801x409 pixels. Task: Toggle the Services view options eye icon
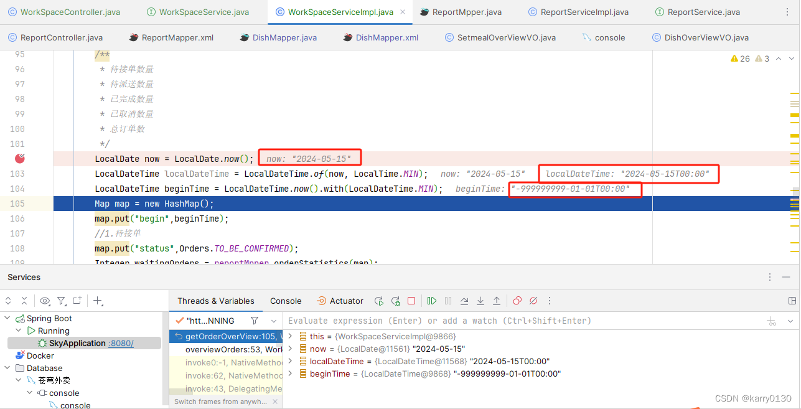point(45,301)
